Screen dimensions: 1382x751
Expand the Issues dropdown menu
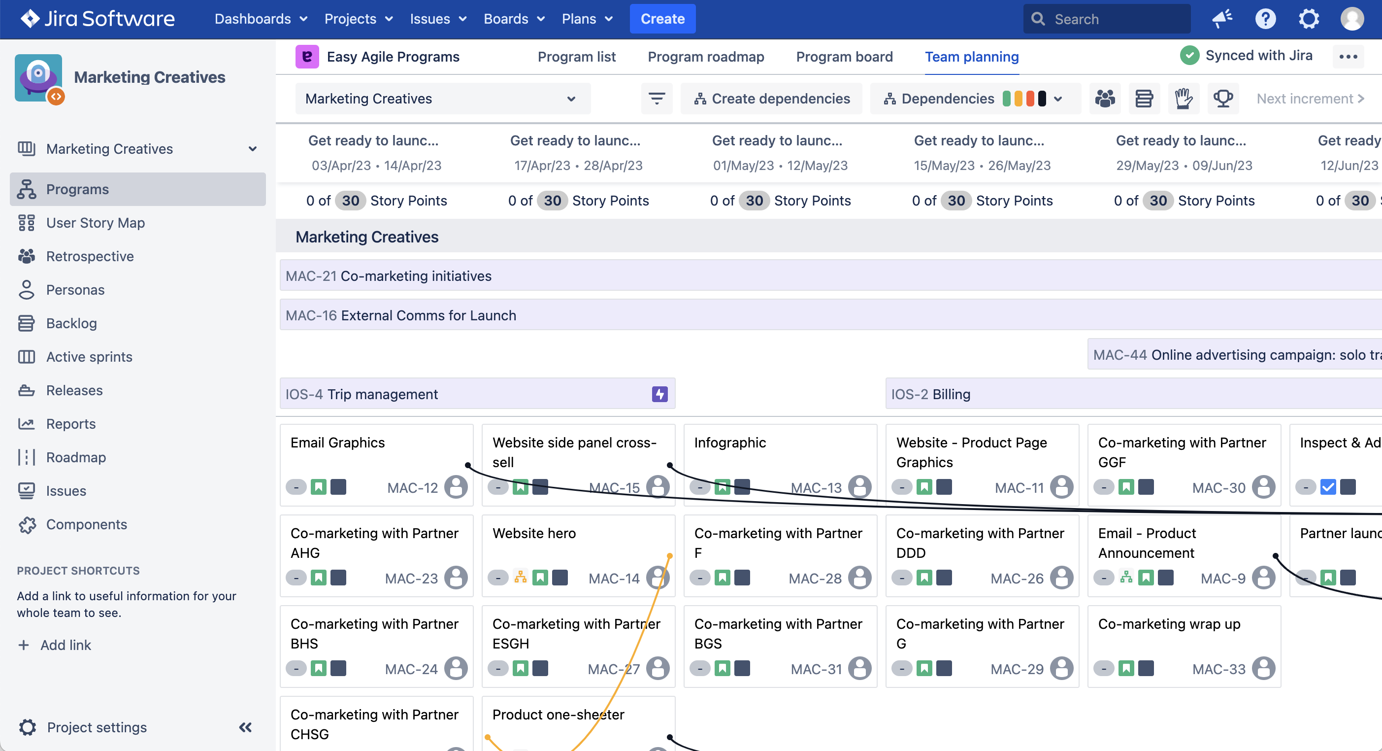pyautogui.click(x=438, y=19)
